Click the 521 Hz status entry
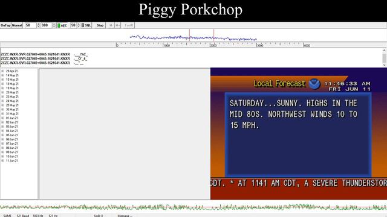This screenshot has width=387, height=217. (53, 216)
